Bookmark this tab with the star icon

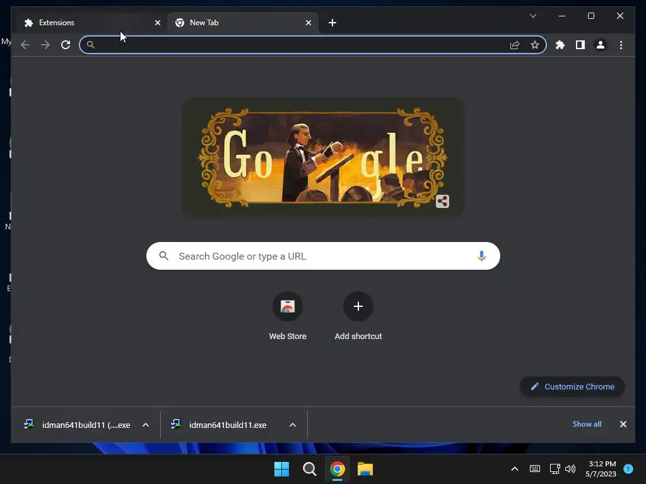click(535, 45)
